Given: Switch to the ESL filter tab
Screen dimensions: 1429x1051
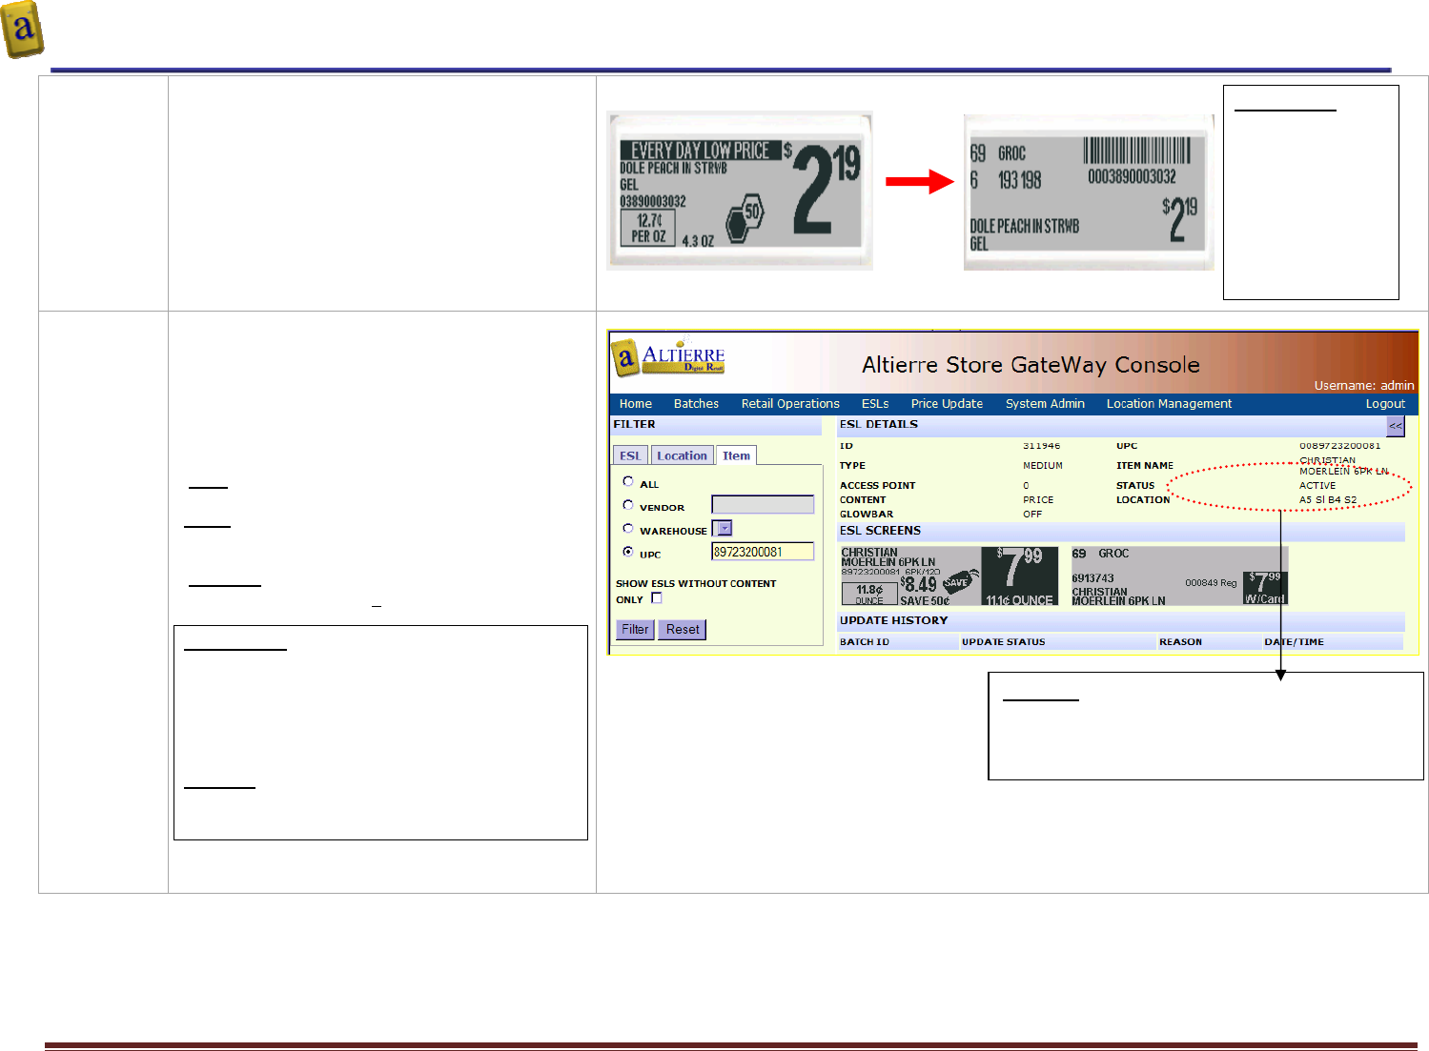Looking at the screenshot, I should 630,455.
